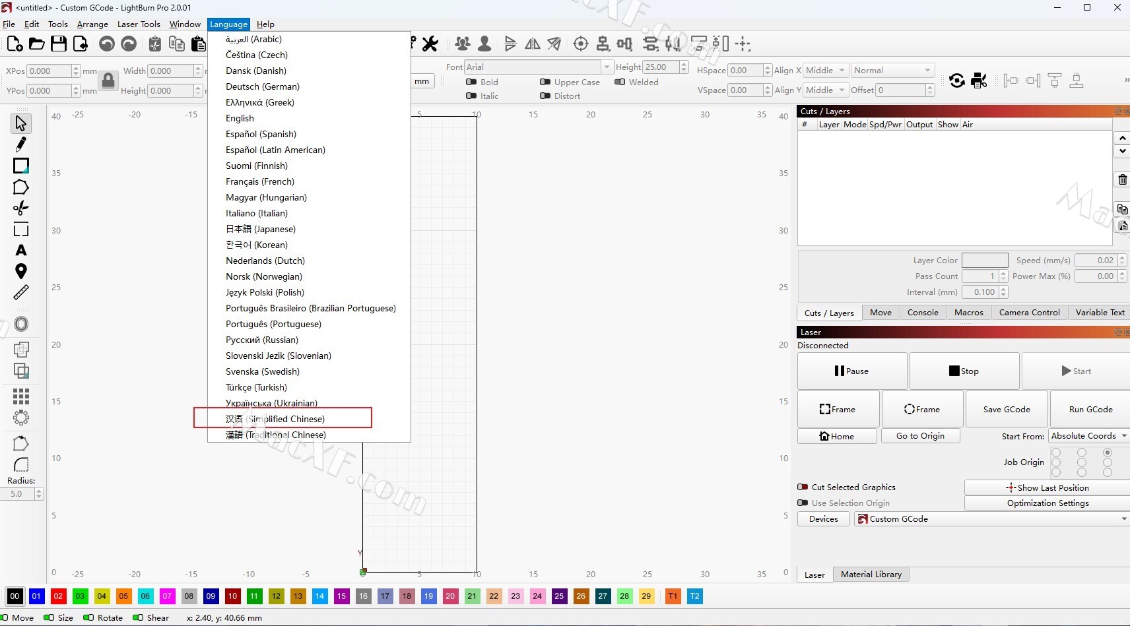Viewport: 1130px width, 626px height.
Task: Select the Draw Lines pencil tool
Action: [21, 144]
